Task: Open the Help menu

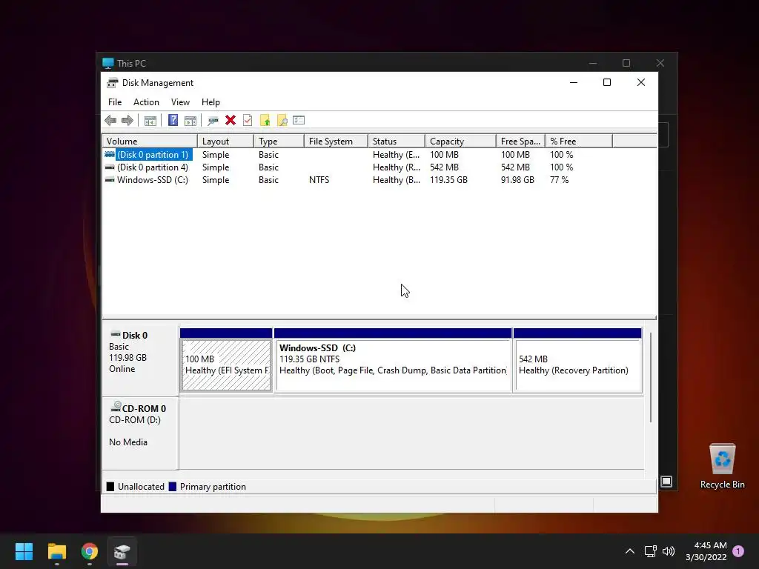Action: (211, 102)
